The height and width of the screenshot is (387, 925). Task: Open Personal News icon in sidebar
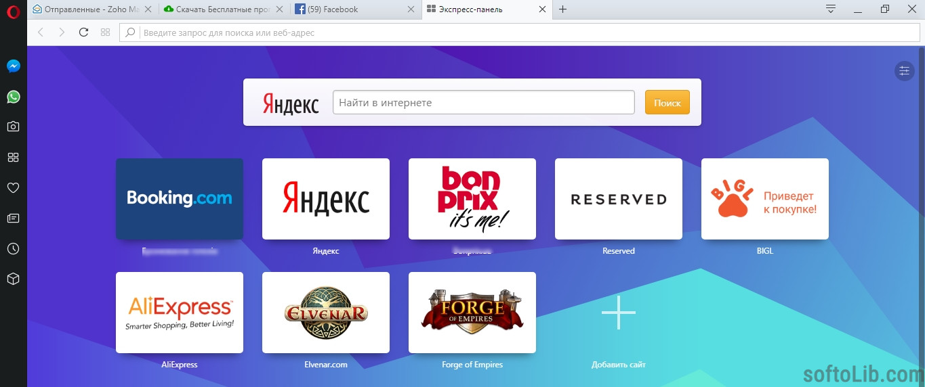pos(14,218)
